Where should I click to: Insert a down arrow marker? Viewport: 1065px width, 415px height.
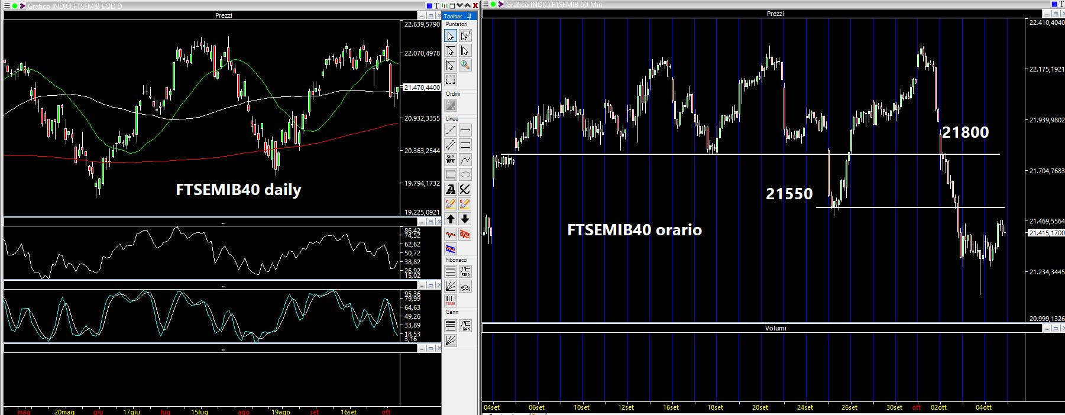[465, 219]
